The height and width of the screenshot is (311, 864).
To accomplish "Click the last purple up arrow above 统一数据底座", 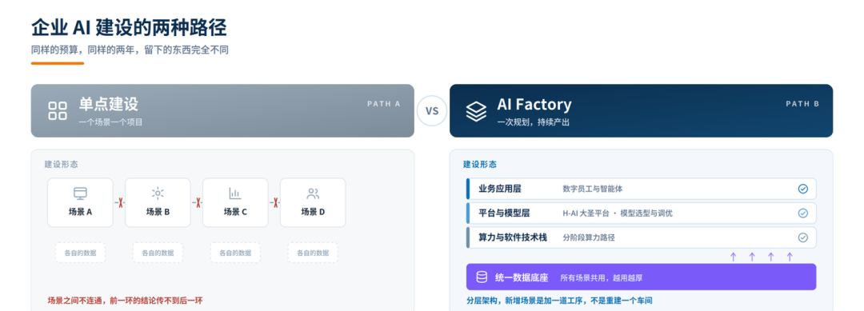I will [x=789, y=257].
